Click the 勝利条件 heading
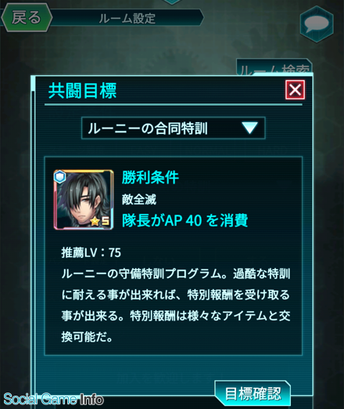Viewport: 344px width, 409px height. click(150, 178)
